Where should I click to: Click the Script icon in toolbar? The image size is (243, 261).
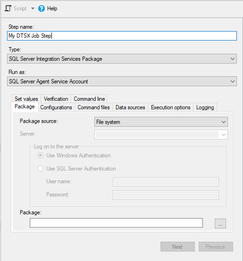[8, 8]
